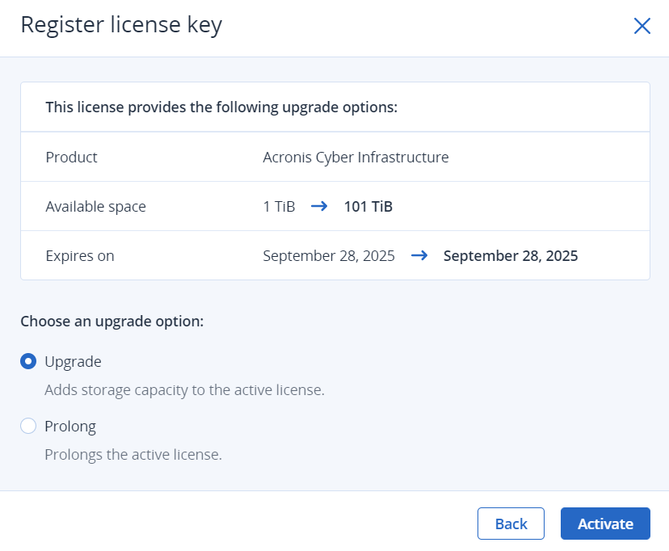Click the 'Adds storage capacity to the active license.' description
The width and height of the screenshot is (669, 551).
(185, 389)
